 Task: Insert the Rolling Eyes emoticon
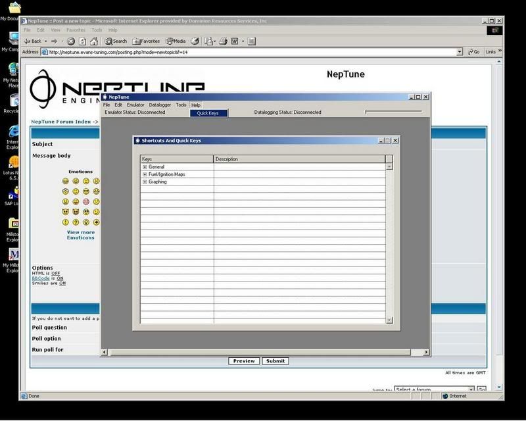point(86,212)
